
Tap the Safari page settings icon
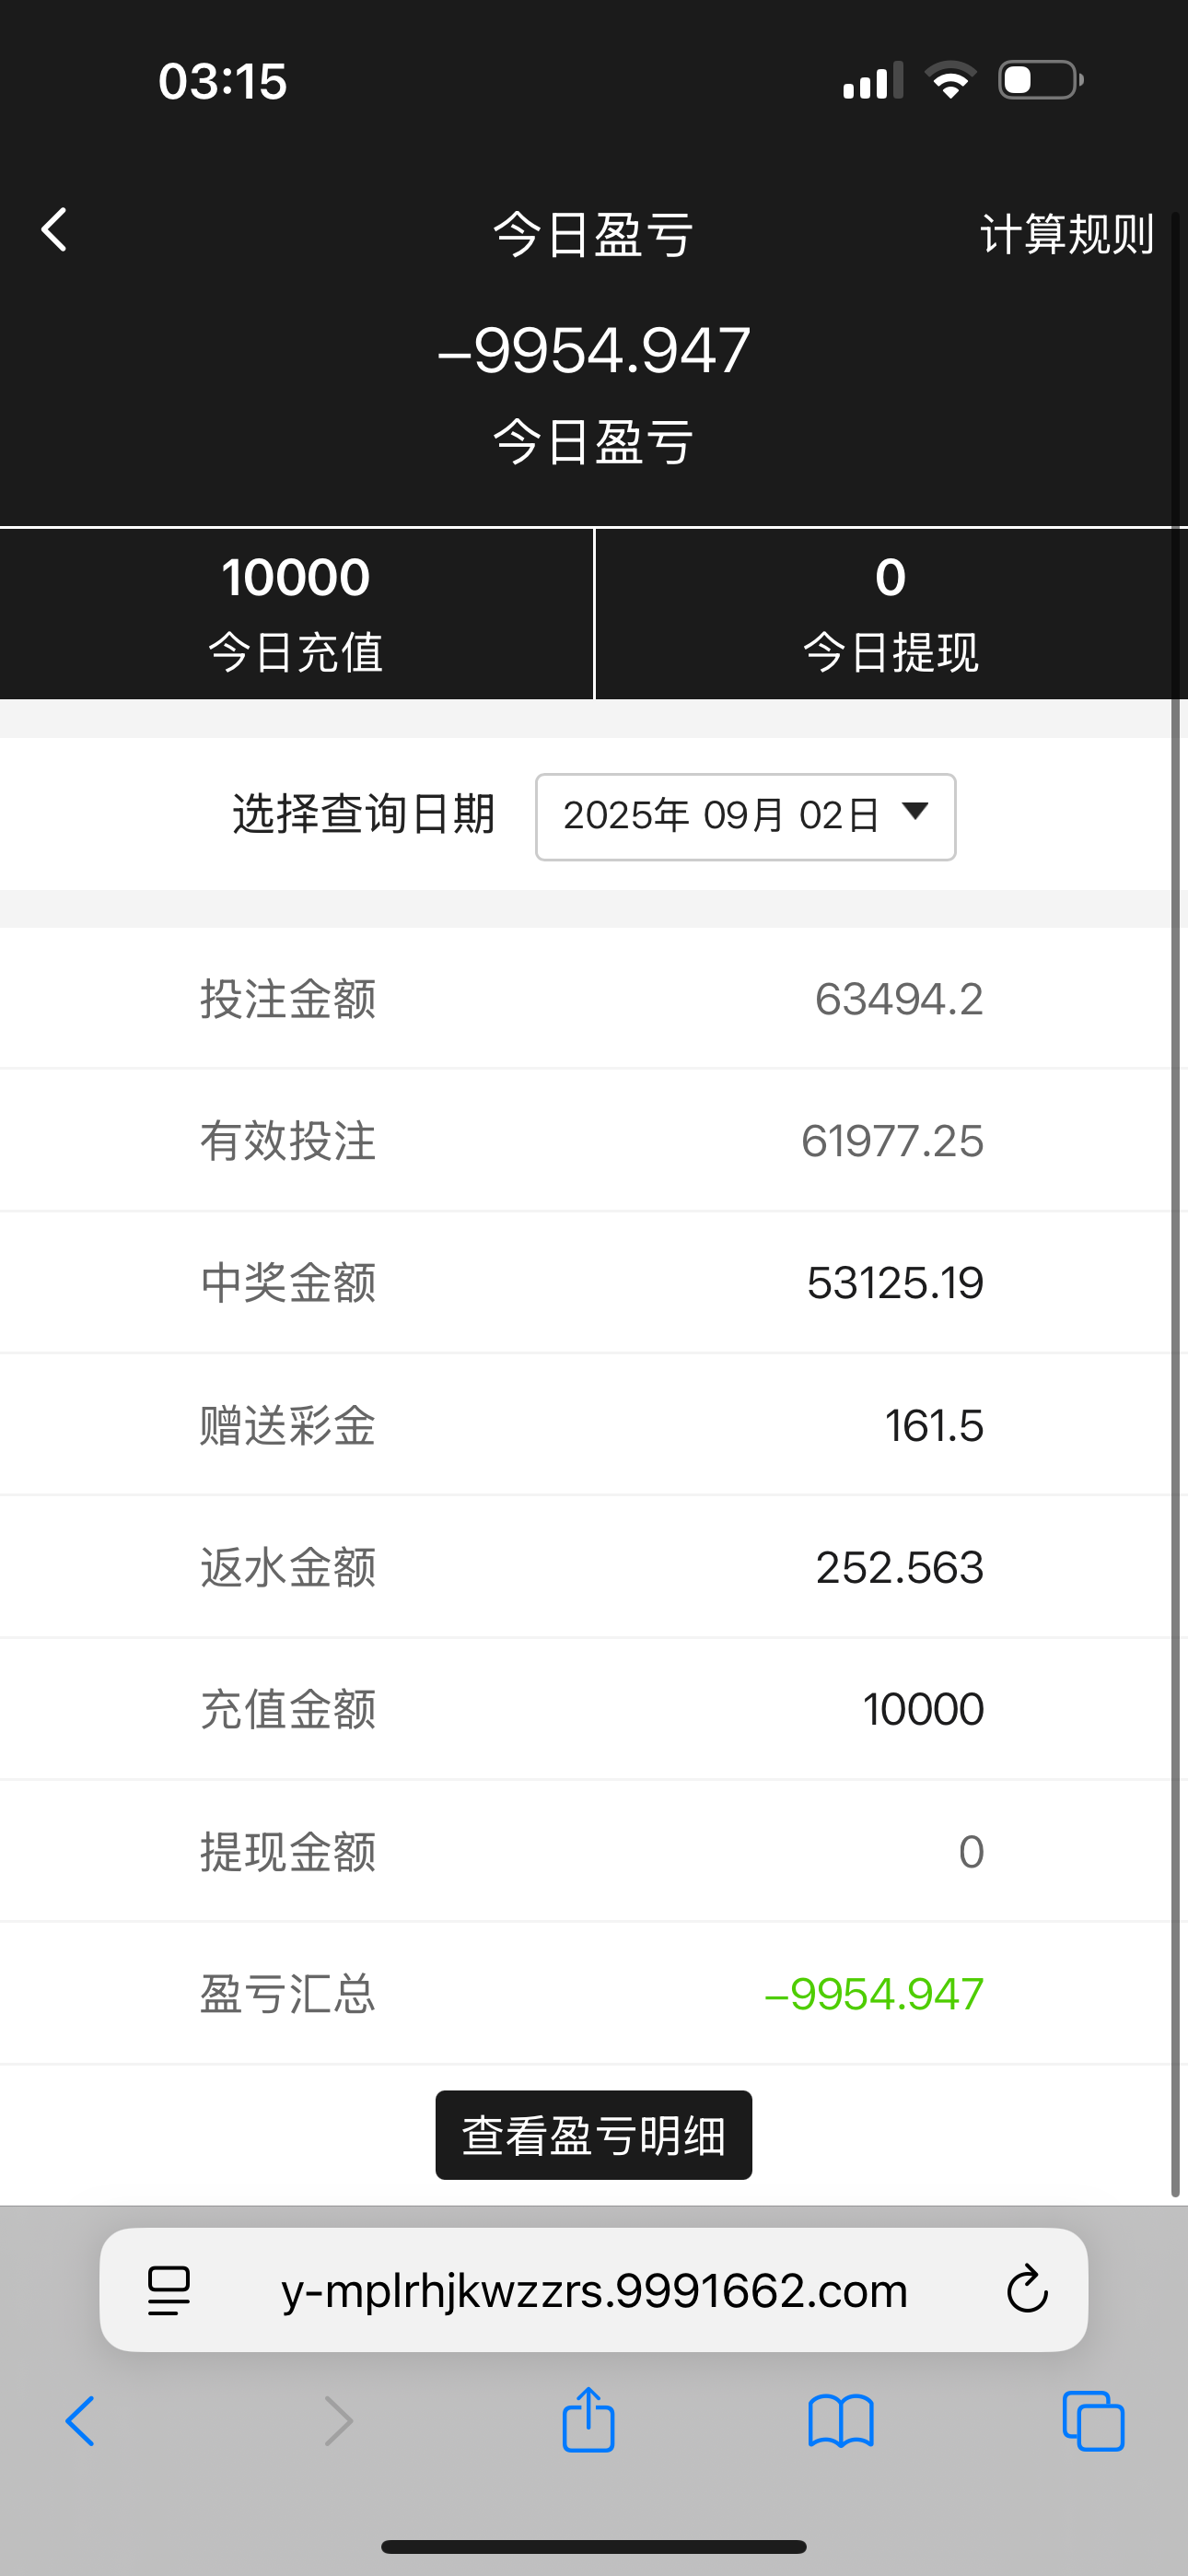pos(169,2290)
